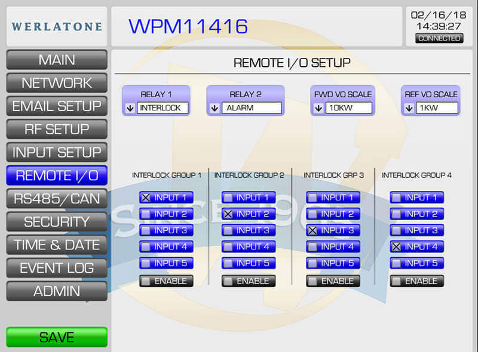Viewport: 478px width, 352px height.
Task: Click the INTERLOCK GROUP 2 label
Action: [x=249, y=175]
